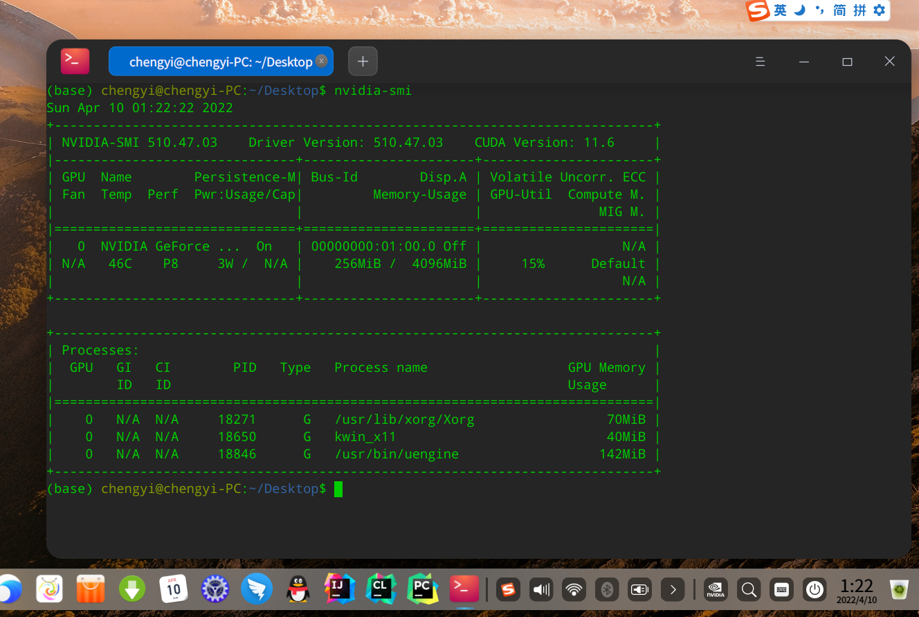Click PID 18650 in the process table
This screenshot has height=617, width=919.
[x=237, y=437]
